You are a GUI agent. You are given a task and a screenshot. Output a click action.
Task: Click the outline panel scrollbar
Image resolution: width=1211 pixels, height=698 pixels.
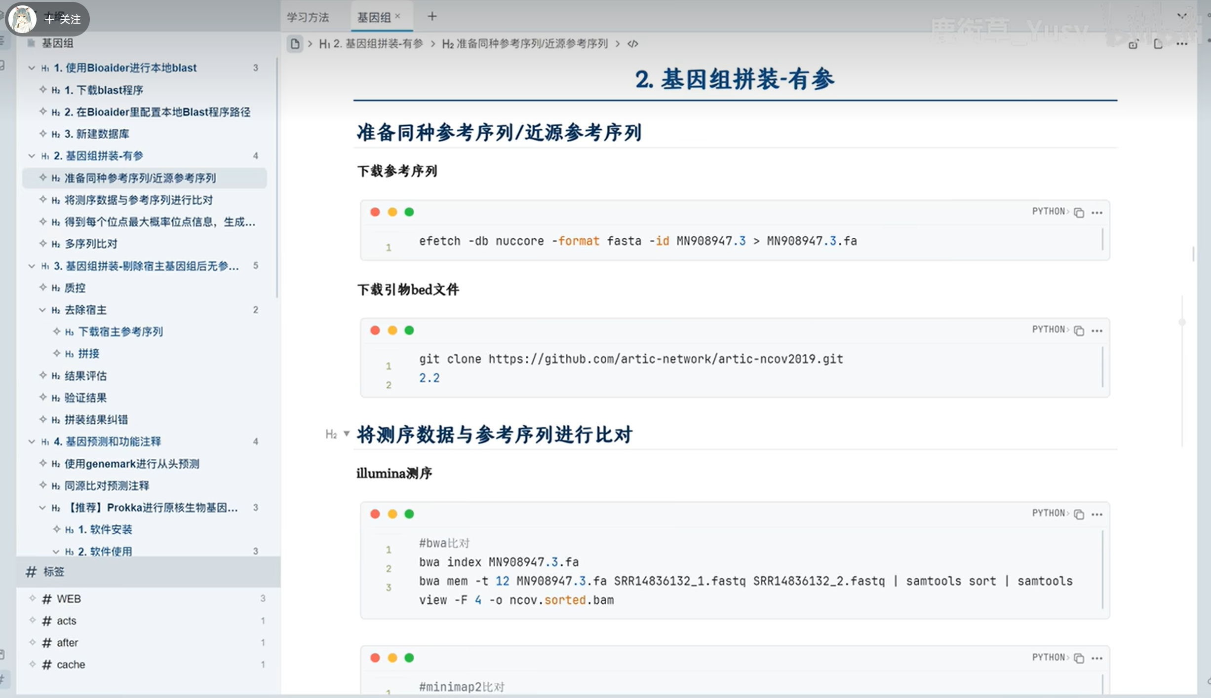click(277, 178)
